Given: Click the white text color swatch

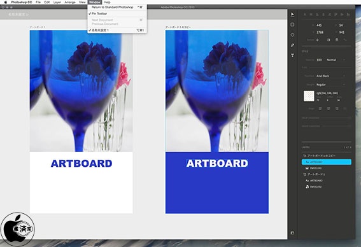Looking at the screenshot, I should [309, 96].
